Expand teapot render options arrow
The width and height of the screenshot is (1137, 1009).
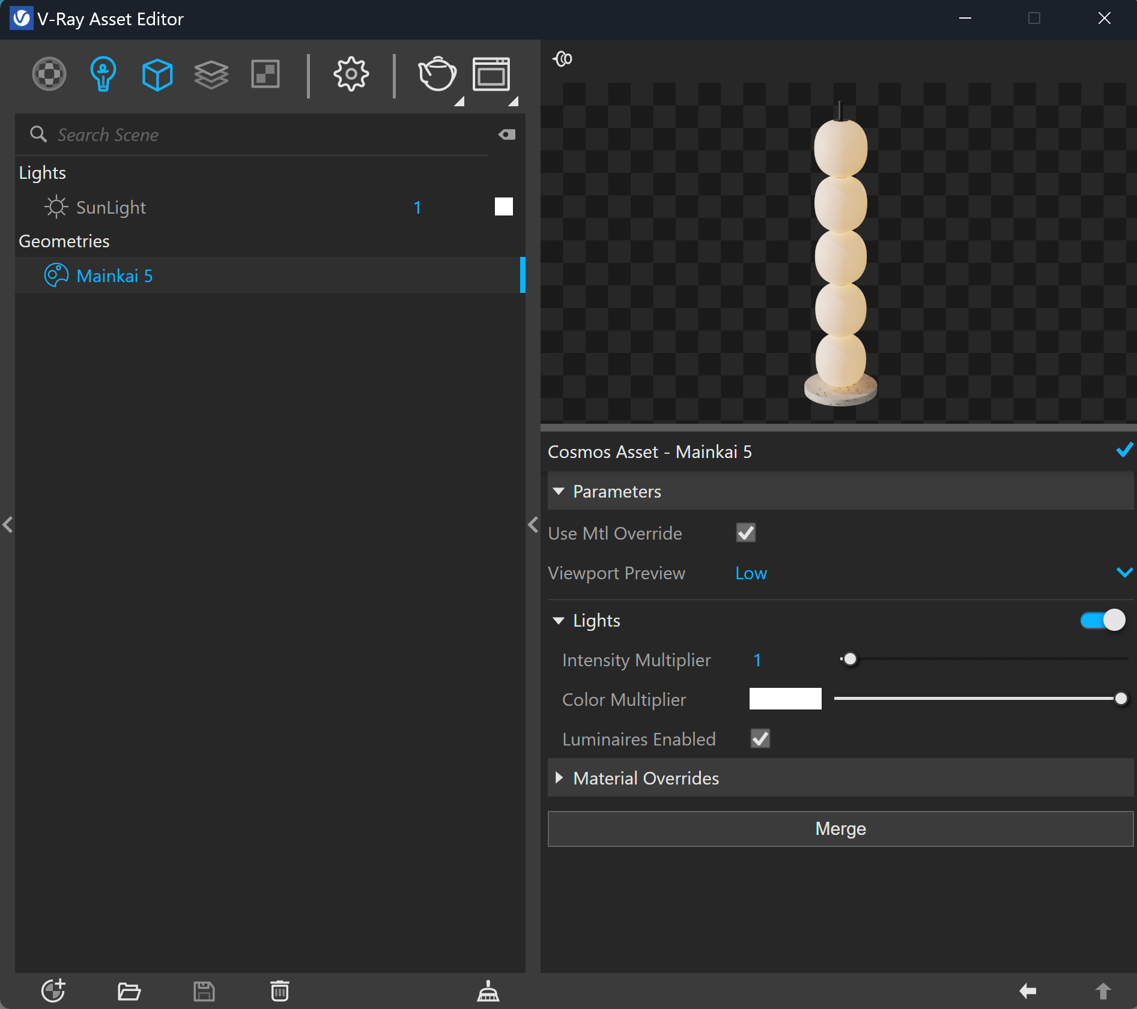click(x=459, y=101)
